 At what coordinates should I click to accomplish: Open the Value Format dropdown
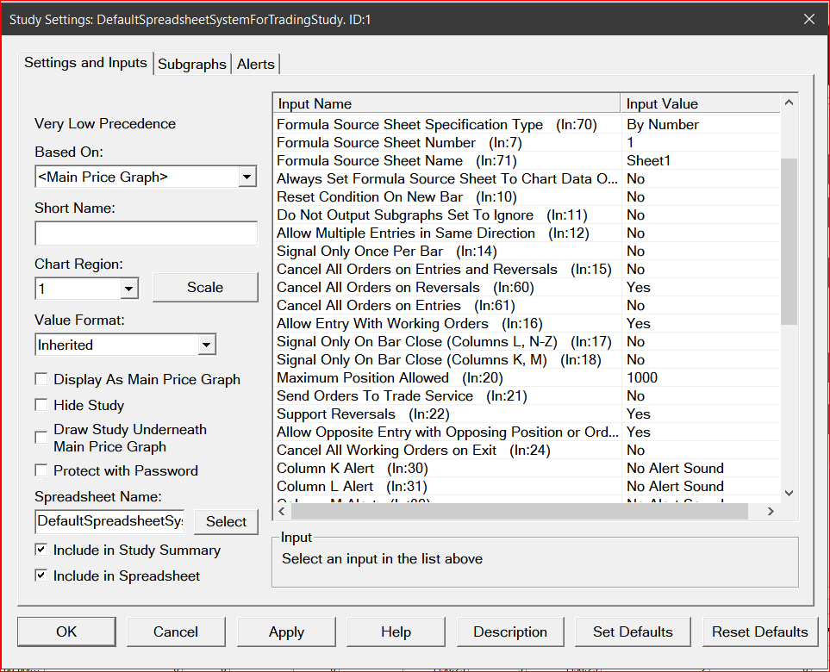click(x=206, y=345)
